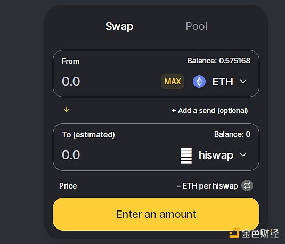The height and width of the screenshot is (244, 285).
Task: Expand the hiswap token chevron
Action: 243,155
